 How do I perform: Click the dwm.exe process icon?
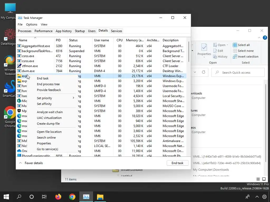tap(19, 71)
